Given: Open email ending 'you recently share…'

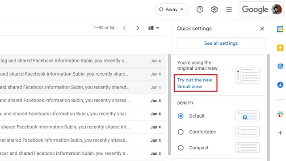Looking at the screenshot, I should pos(83,74).
